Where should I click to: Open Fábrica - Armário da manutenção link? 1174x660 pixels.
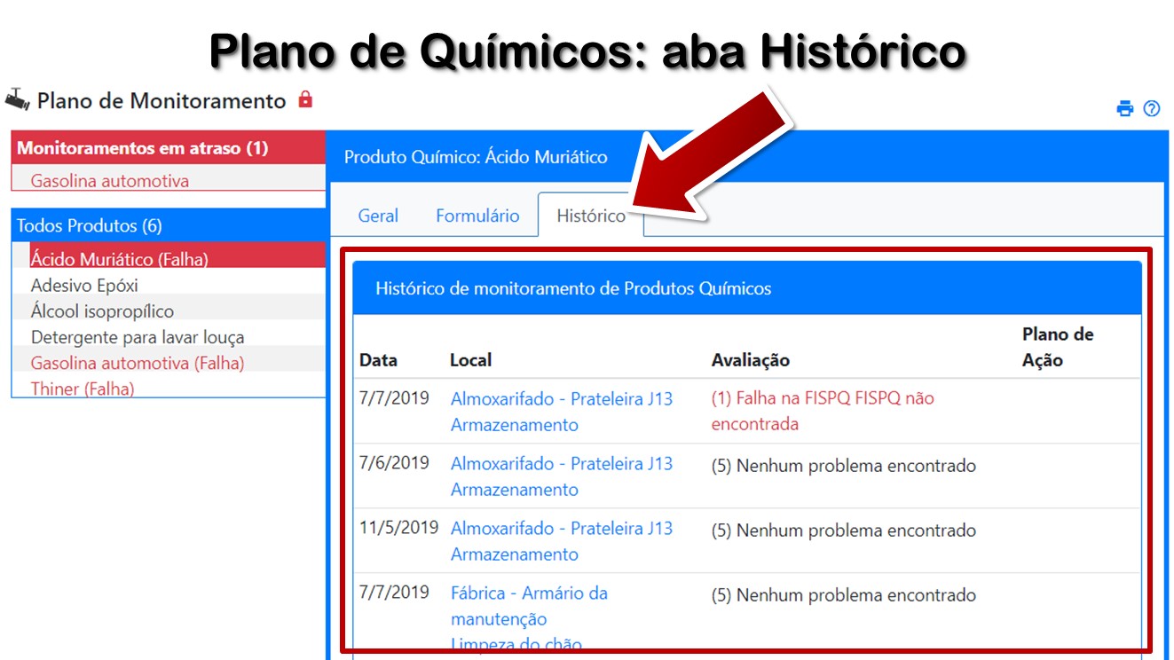529,606
